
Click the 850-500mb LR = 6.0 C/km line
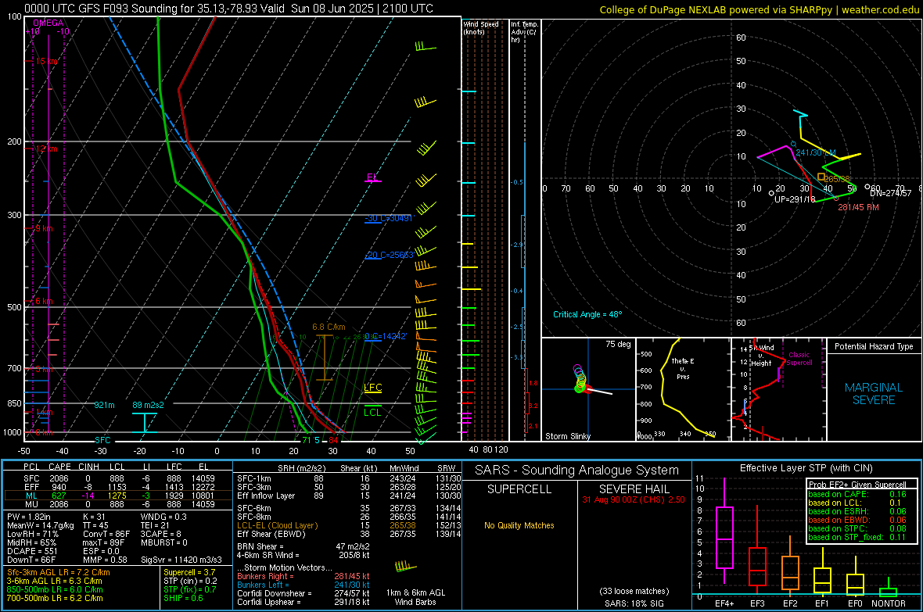tap(55, 589)
